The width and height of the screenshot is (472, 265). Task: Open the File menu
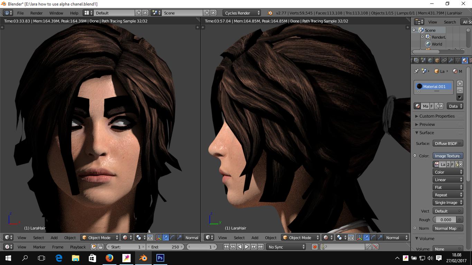pos(20,13)
